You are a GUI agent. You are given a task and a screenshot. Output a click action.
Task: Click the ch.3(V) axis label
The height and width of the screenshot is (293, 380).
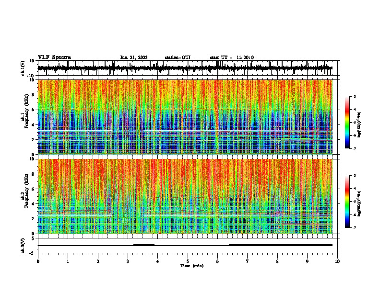[x=23, y=246]
